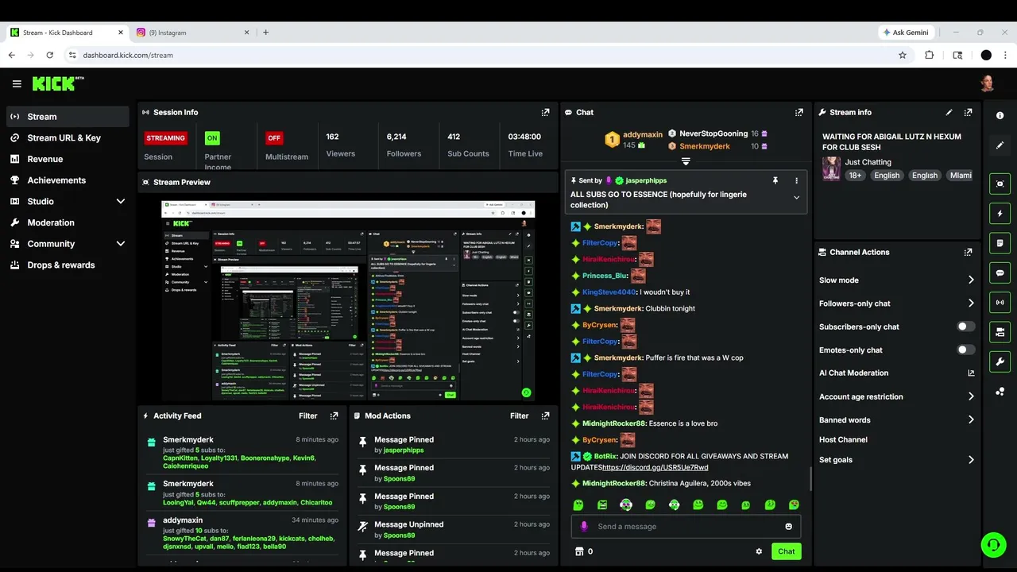Pop out the Activity Feed panel

(334, 416)
